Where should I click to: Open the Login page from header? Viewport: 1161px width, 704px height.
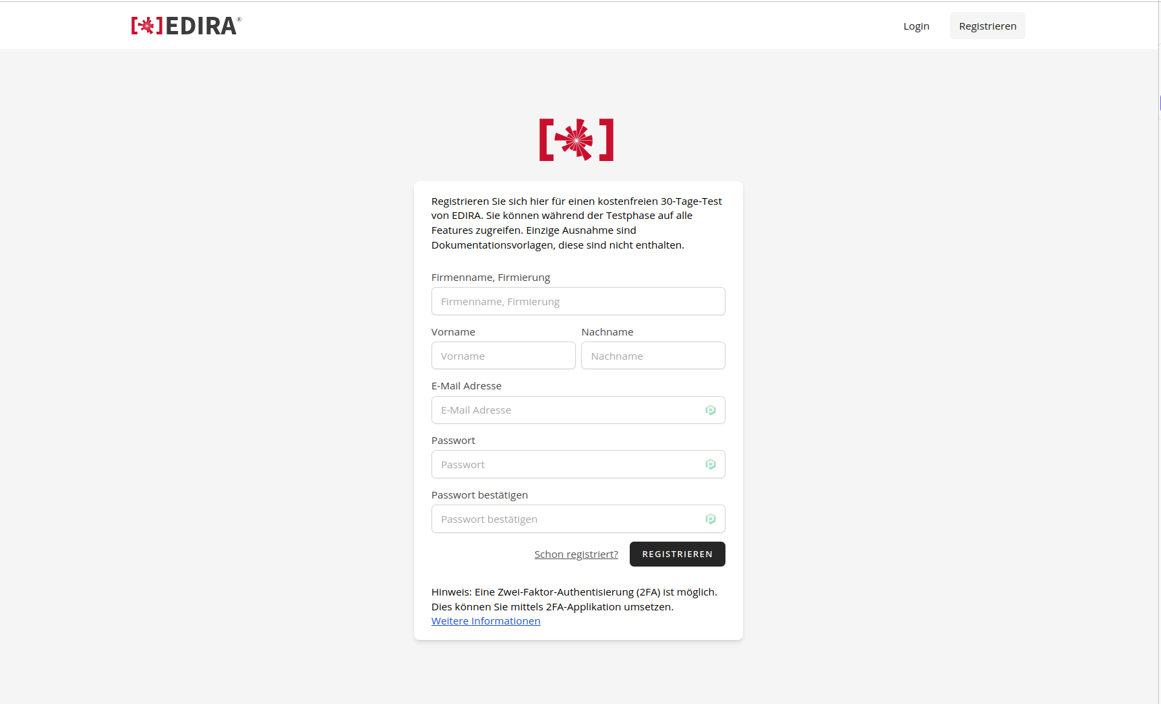coord(916,26)
